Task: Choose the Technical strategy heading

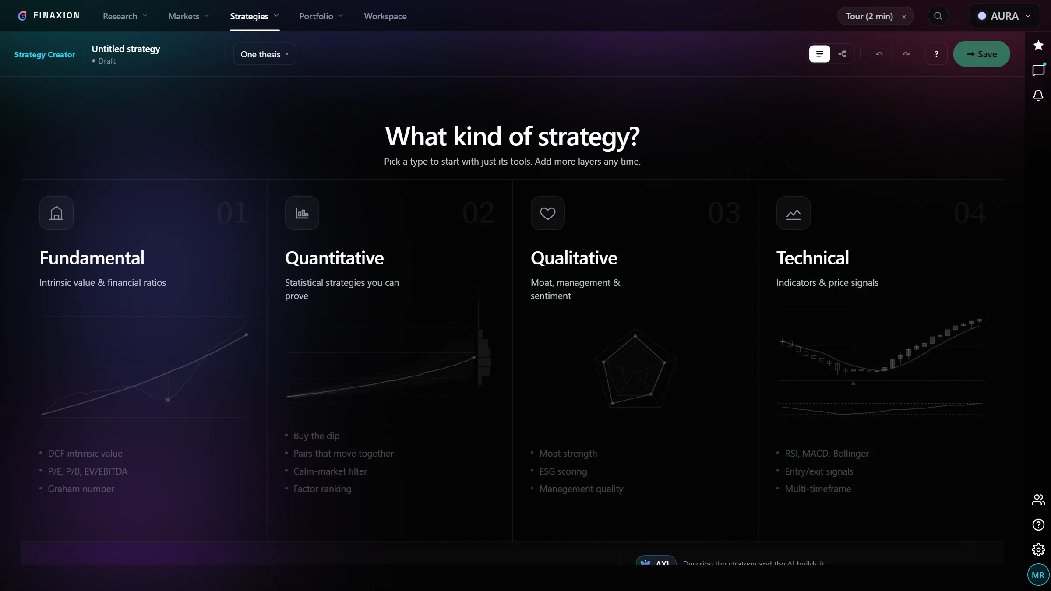Action: 812,258
